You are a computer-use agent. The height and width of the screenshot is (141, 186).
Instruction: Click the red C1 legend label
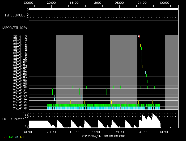(x=5, y=137)
